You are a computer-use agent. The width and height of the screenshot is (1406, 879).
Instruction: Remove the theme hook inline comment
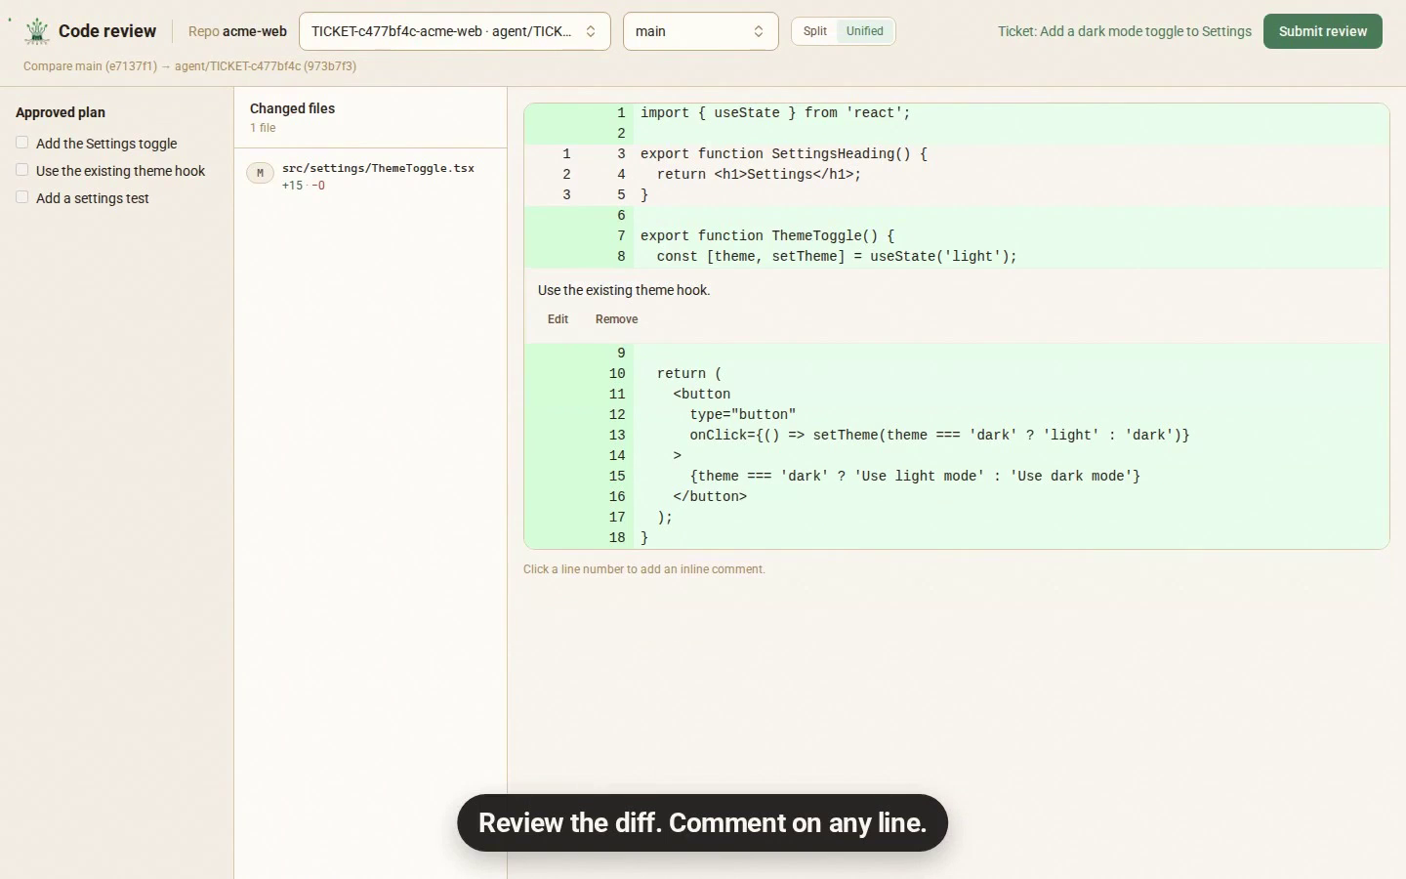[x=616, y=319]
